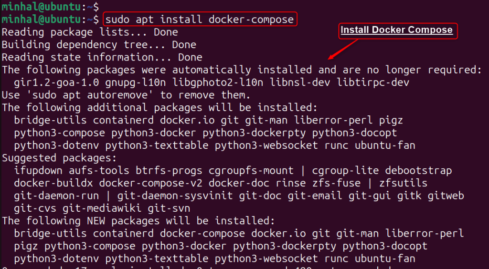489x269 pixels.
Task: Click docker-compose-v2 in suggested packages
Action: [x=150, y=183]
